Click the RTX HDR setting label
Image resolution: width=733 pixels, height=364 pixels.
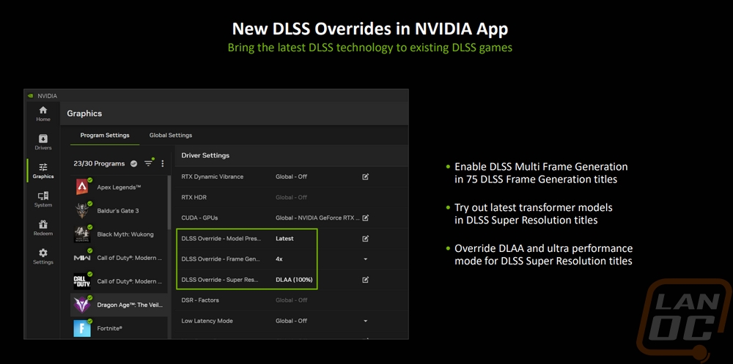pyautogui.click(x=194, y=197)
